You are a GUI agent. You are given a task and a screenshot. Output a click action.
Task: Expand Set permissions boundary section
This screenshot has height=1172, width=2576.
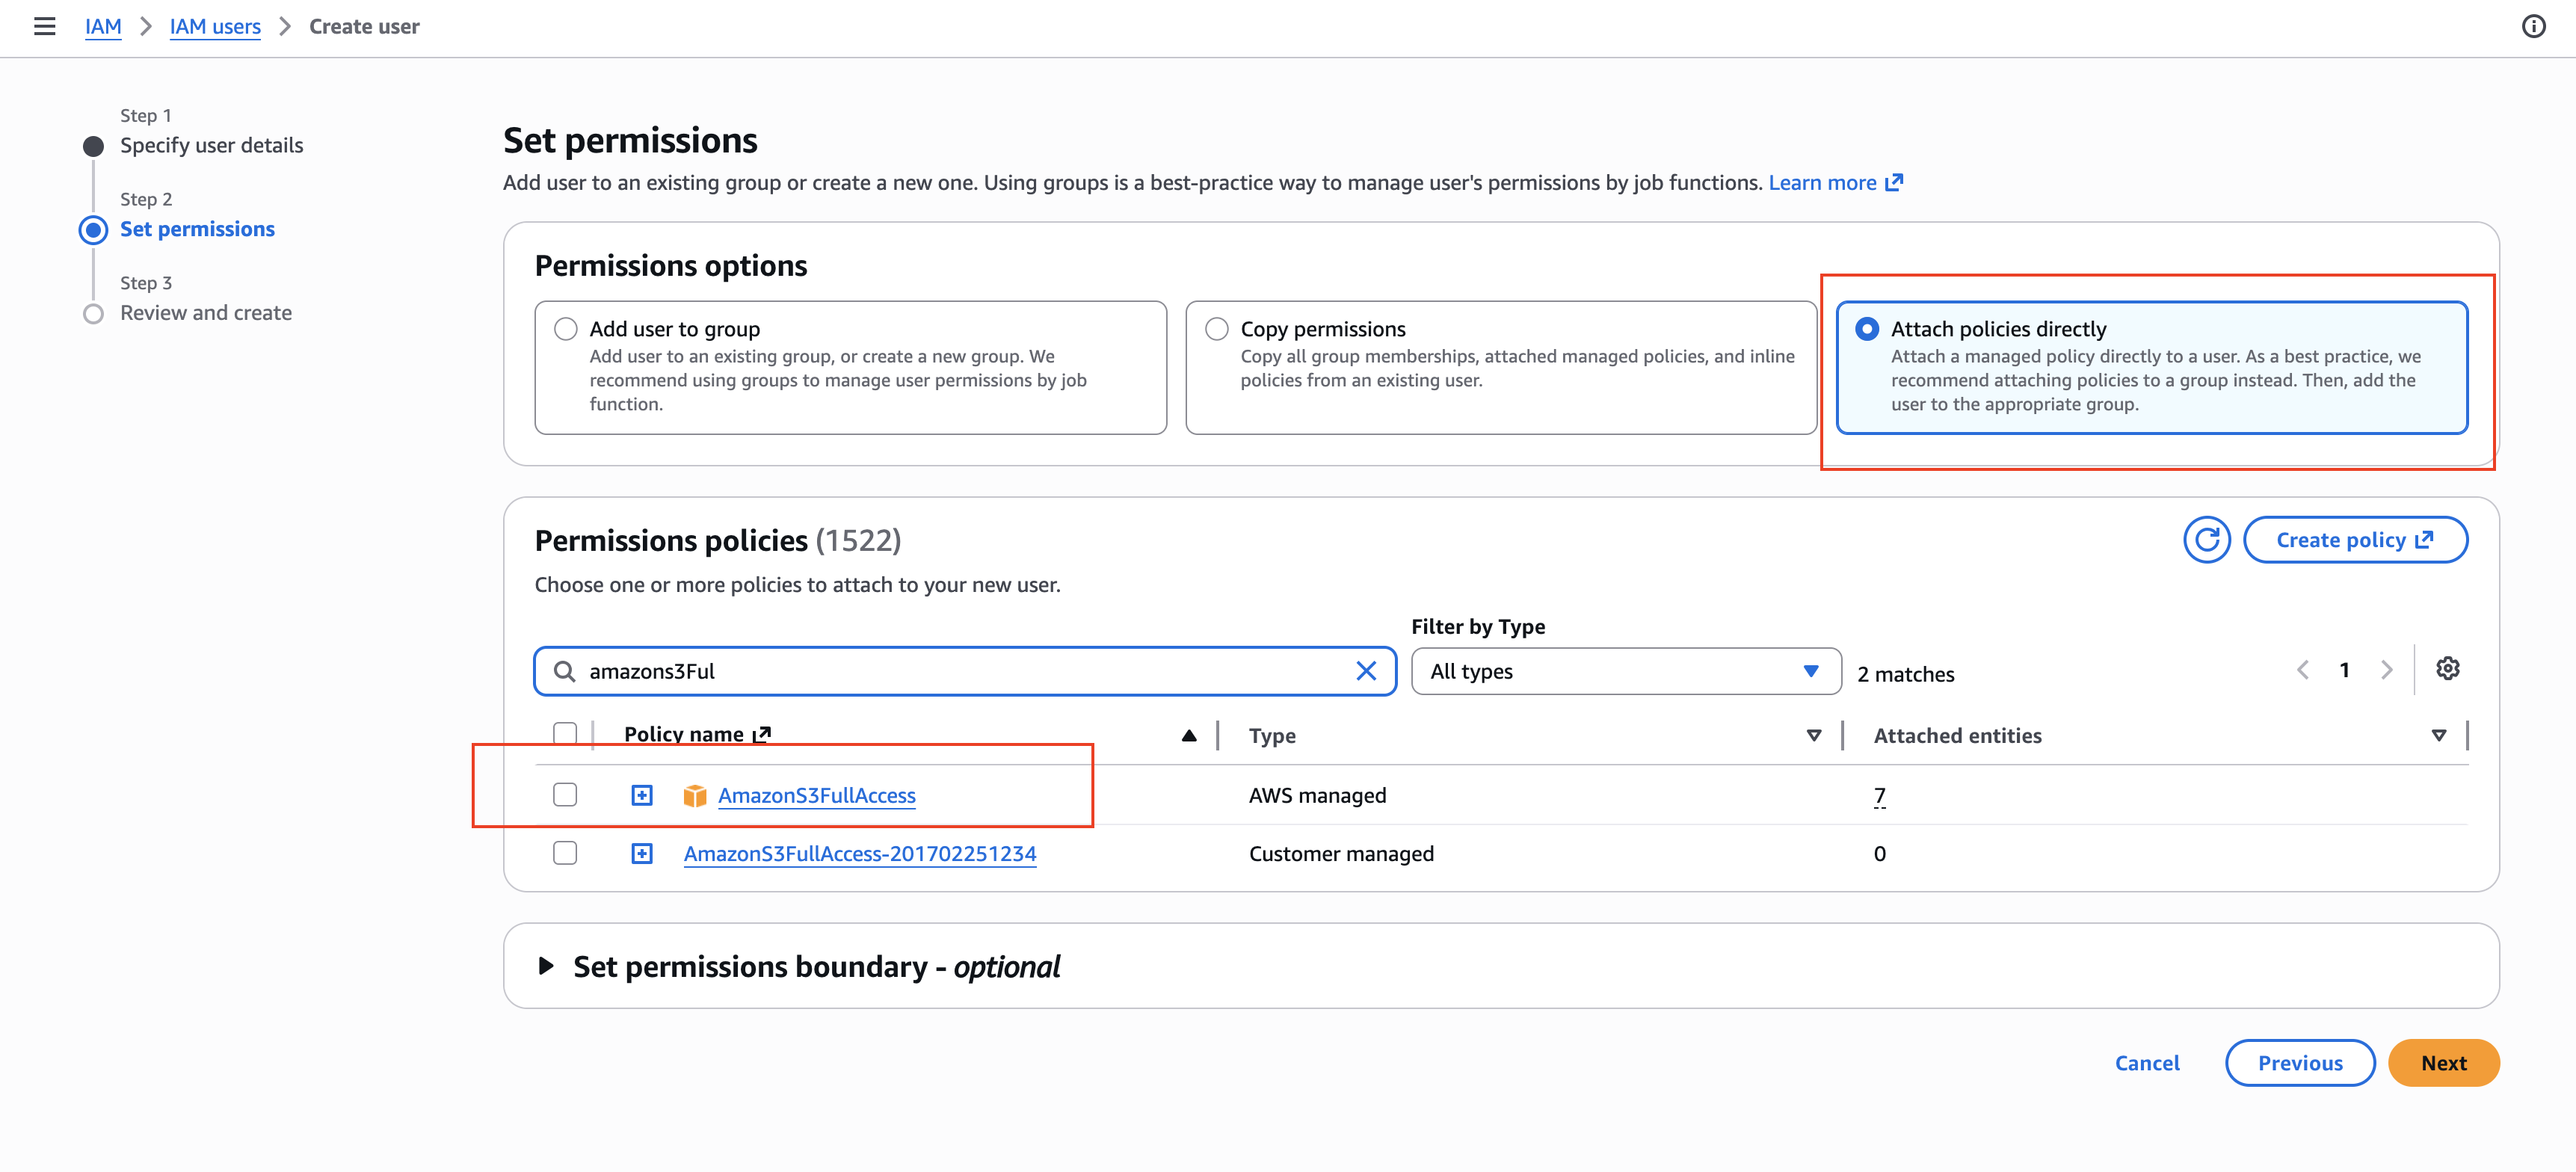point(546,966)
